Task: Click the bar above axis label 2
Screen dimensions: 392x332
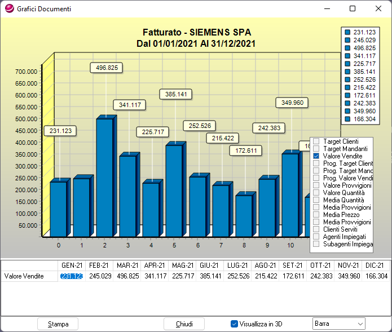Action: click(x=105, y=178)
